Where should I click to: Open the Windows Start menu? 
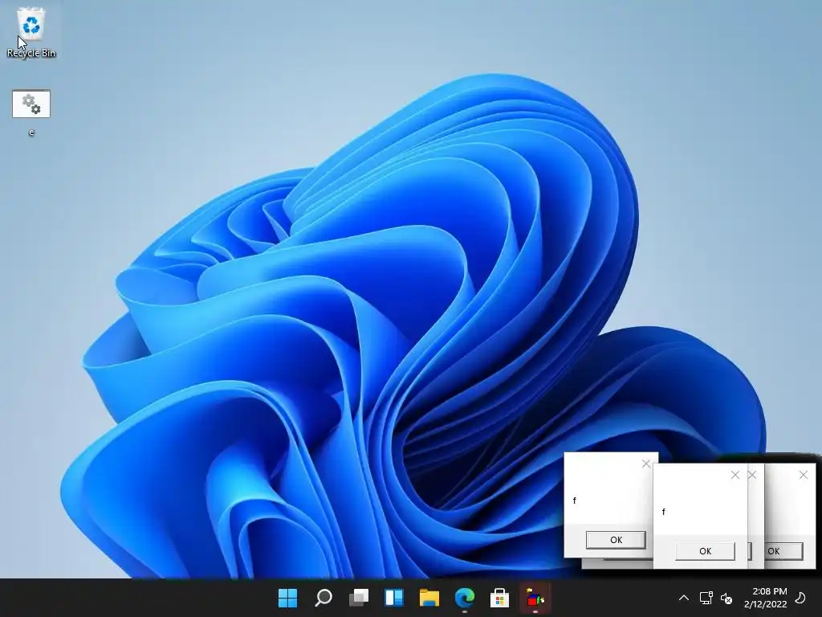[287, 598]
